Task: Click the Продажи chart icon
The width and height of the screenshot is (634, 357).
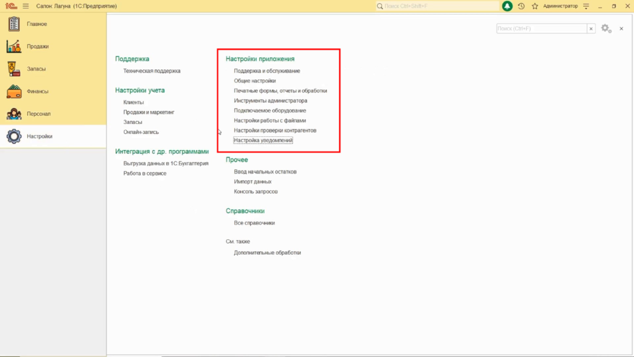Action: click(14, 46)
